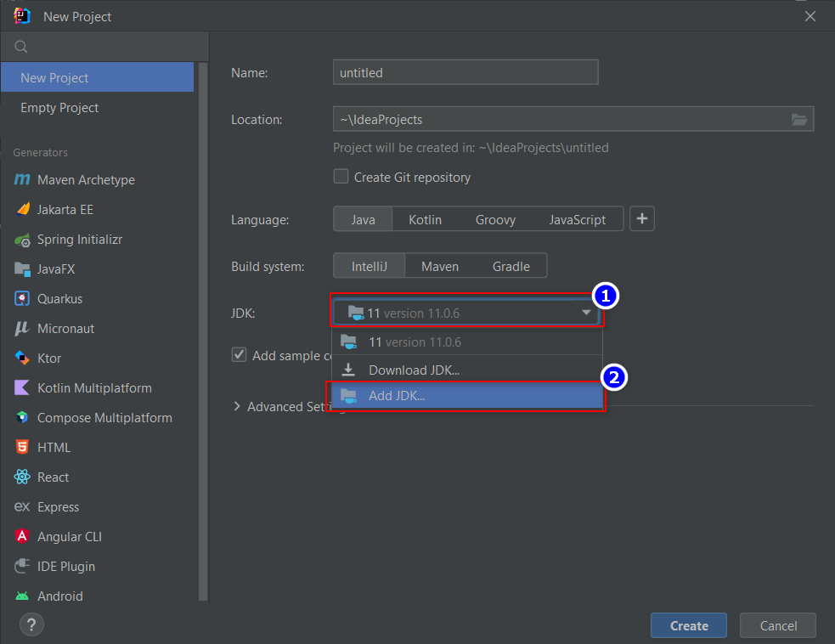Click the search magnifier icon
The height and width of the screenshot is (644, 835).
21,47
